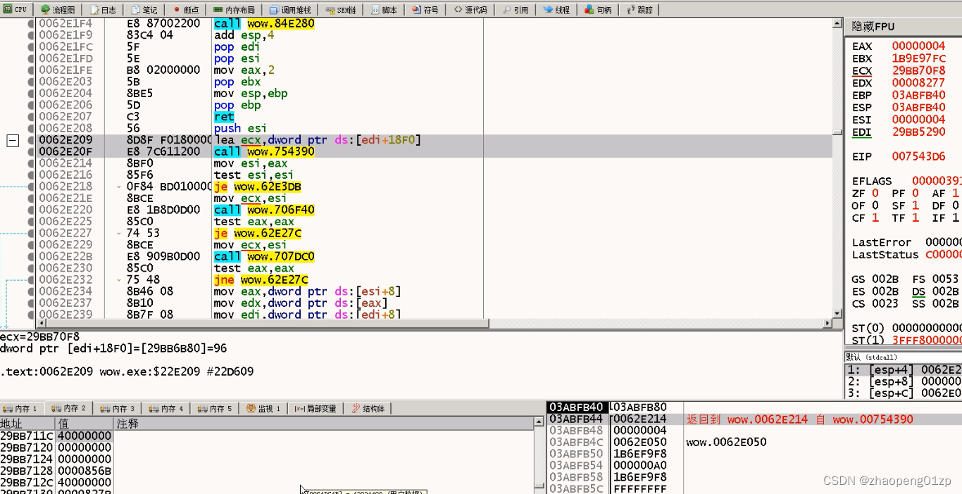Open the 流程图 graph tab

tap(58, 10)
